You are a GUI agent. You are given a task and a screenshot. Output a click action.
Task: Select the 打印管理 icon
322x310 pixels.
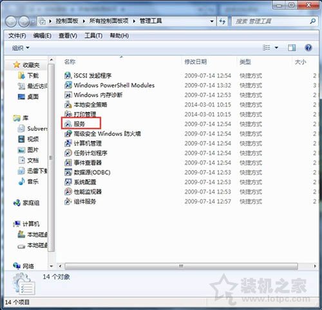[68, 114]
